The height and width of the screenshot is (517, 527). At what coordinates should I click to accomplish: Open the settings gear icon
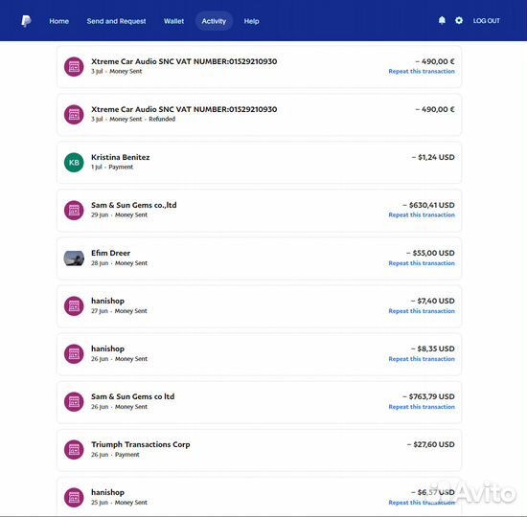coord(459,20)
